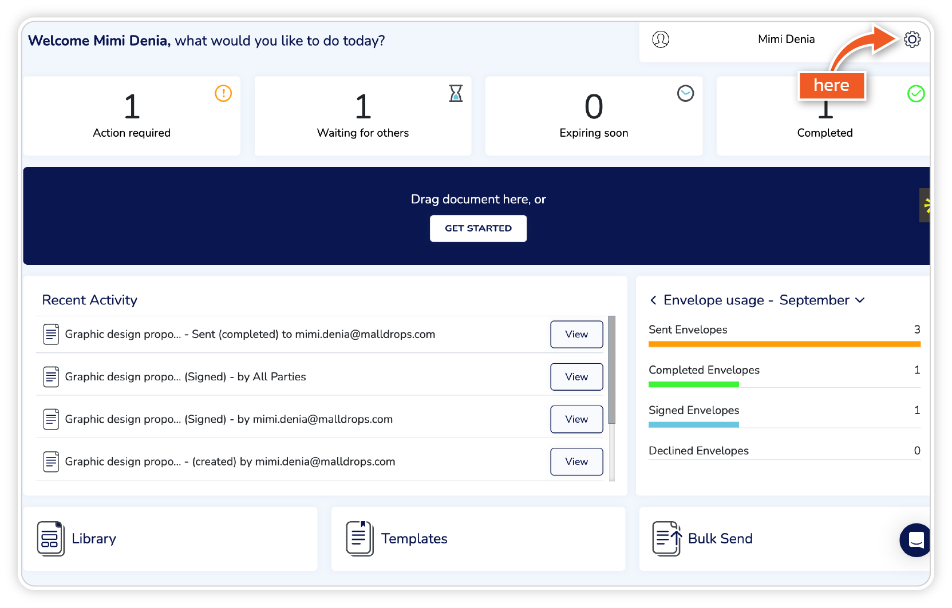This screenshot has height=608, width=952.
Task: Click the Library icon
Action: (x=51, y=538)
